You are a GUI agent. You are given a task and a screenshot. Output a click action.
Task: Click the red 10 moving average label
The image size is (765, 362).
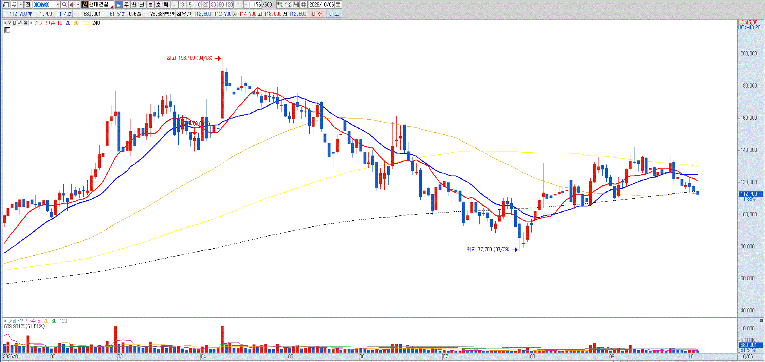(60, 23)
